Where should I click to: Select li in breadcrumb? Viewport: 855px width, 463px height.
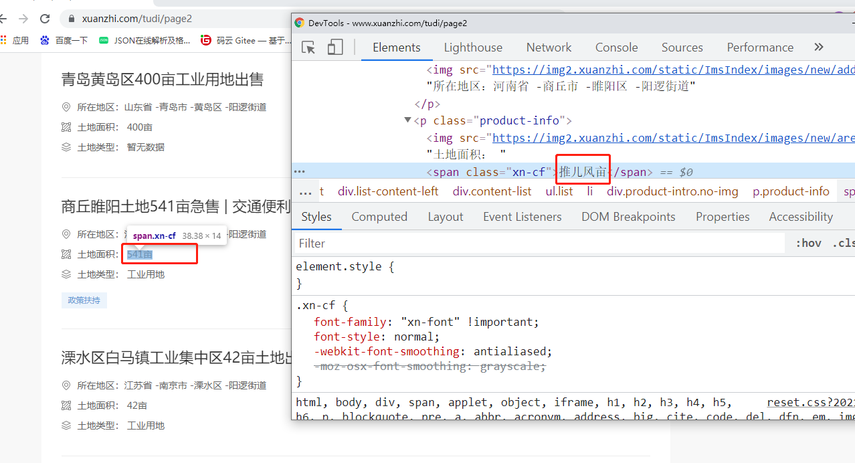(x=590, y=191)
